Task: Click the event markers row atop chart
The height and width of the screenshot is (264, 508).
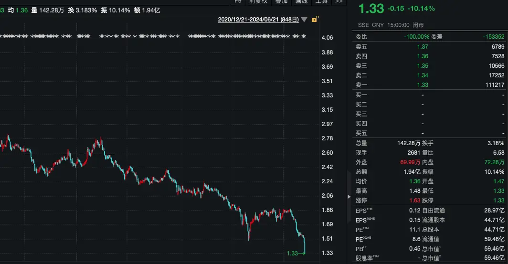Action: click(153, 36)
